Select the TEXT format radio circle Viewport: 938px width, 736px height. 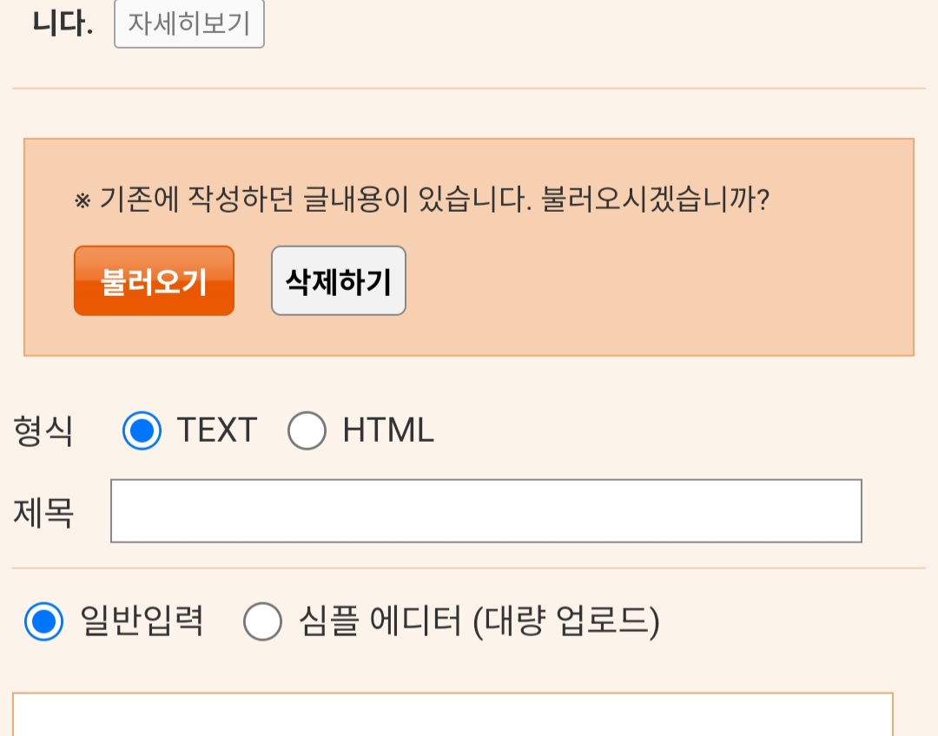(x=142, y=430)
